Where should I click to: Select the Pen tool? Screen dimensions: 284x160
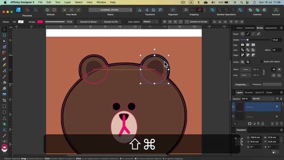tap(4, 59)
